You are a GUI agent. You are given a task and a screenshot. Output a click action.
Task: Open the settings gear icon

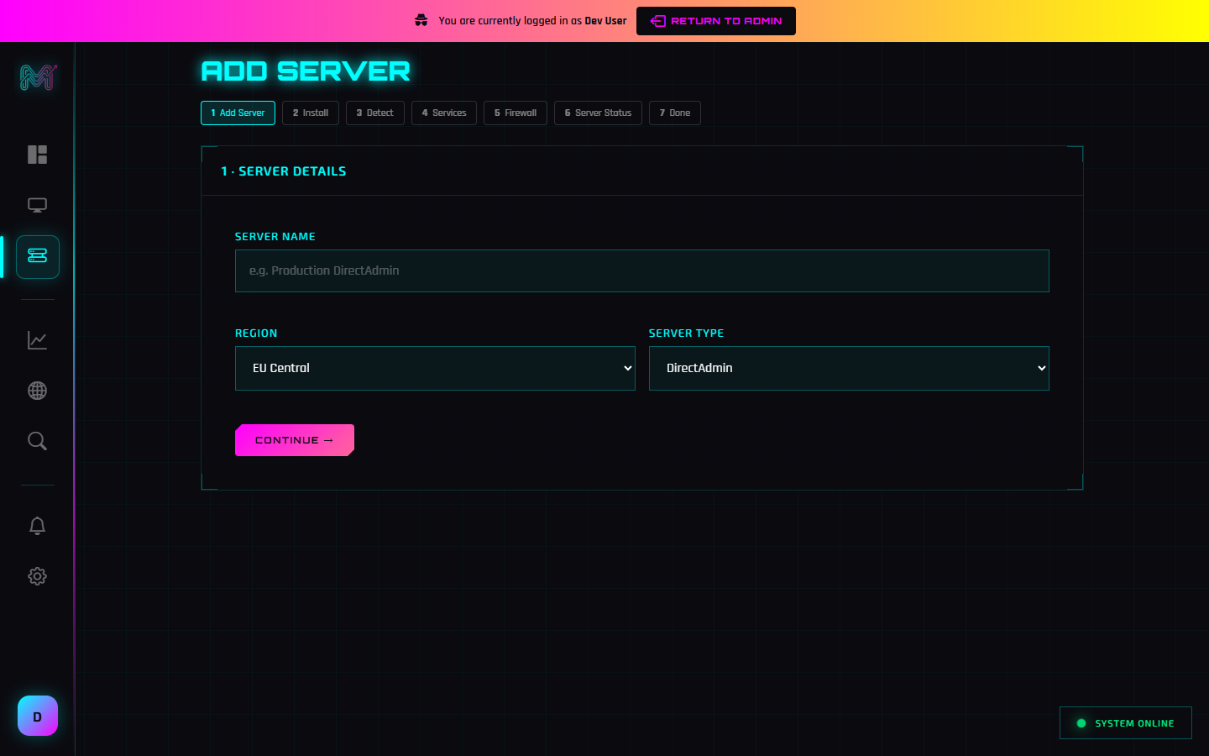coord(37,576)
